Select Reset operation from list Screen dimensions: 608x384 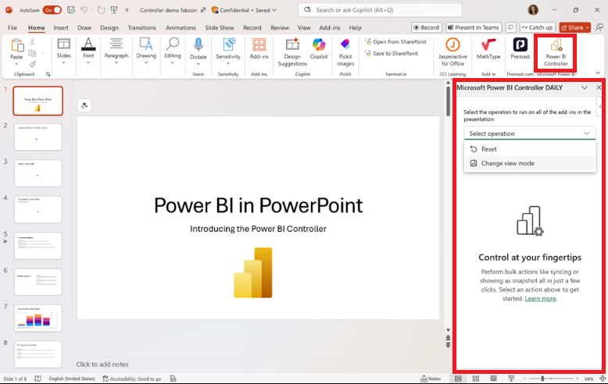530,149
